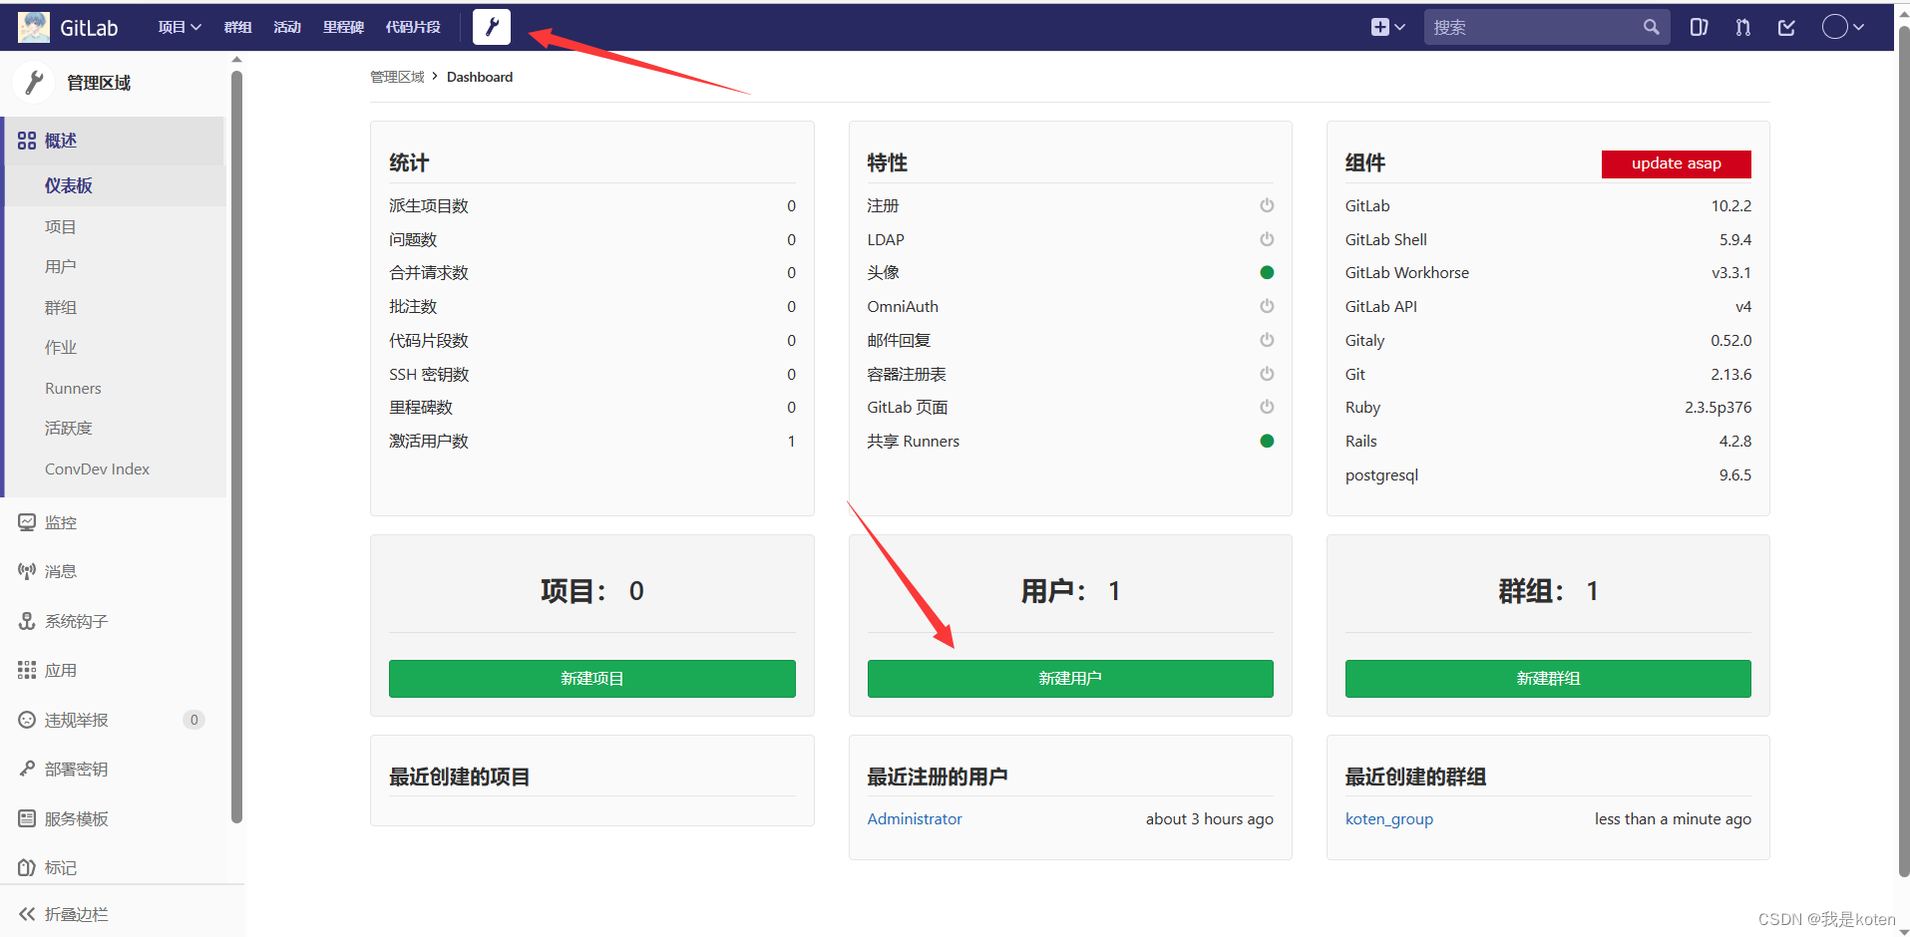
Task: Click the 监控 monitor icon
Action: tap(27, 522)
